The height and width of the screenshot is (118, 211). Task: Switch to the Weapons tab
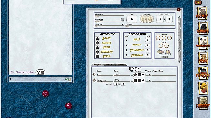point(97,65)
